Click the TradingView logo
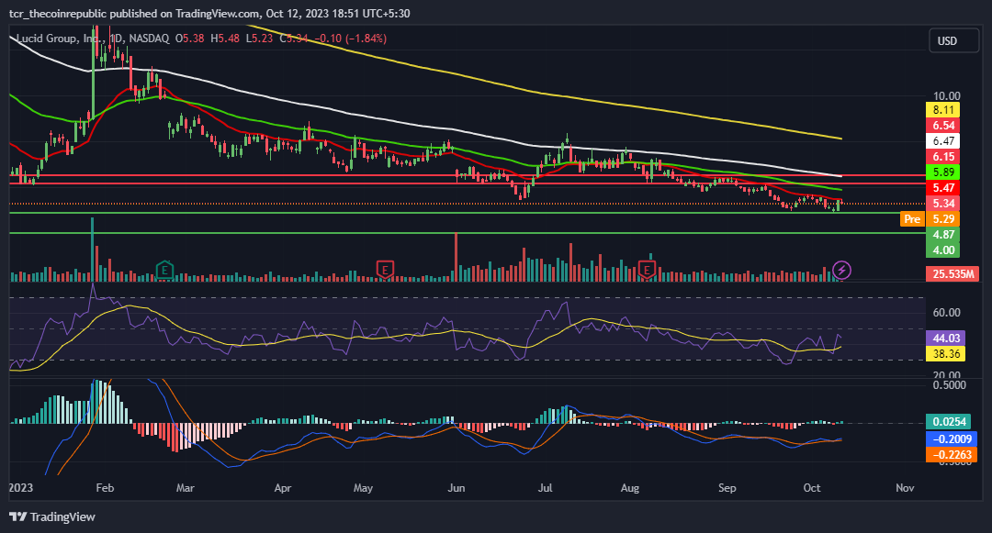Viewport: 992px width, 533px height. click(52, 516)
